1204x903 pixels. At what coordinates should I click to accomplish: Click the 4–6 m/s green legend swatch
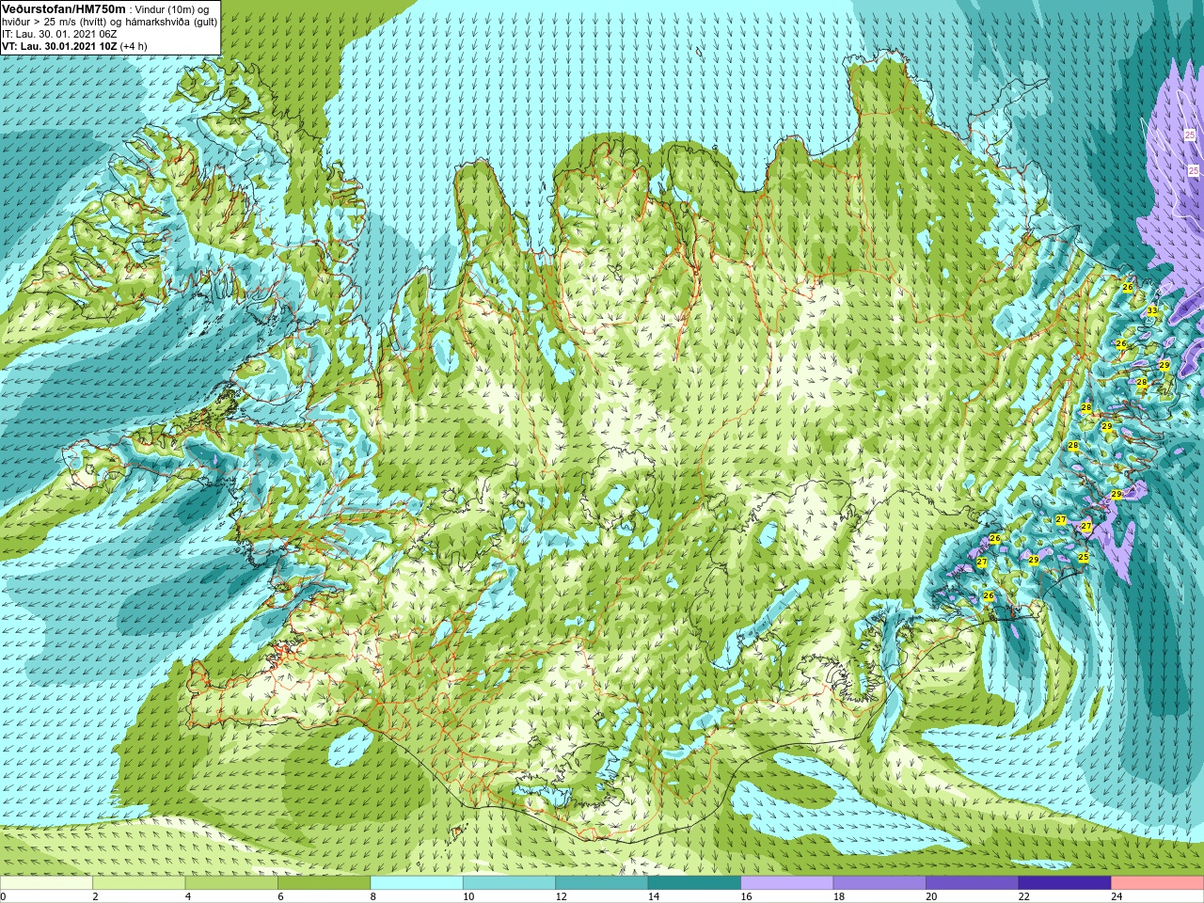click(231, 883)
